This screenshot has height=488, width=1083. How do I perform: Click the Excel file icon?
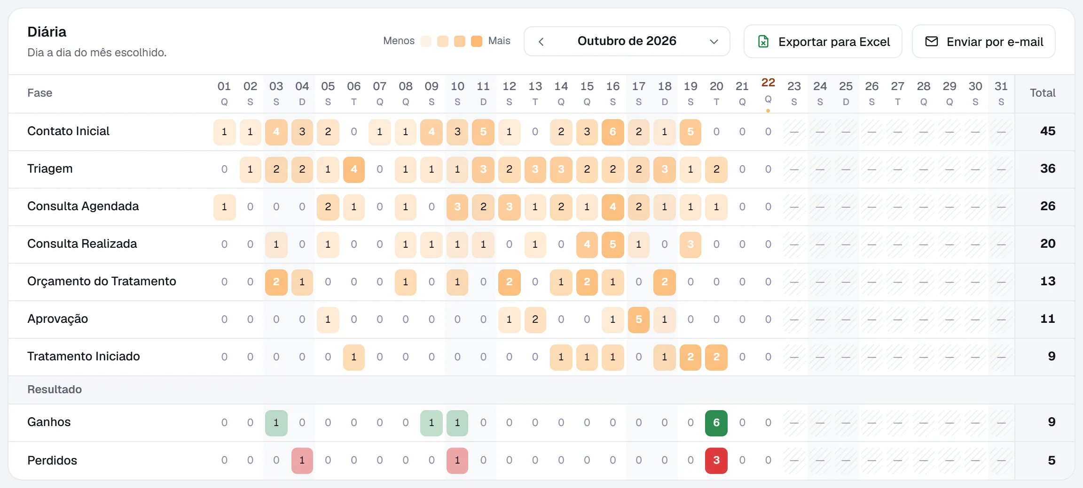[763, 42]
